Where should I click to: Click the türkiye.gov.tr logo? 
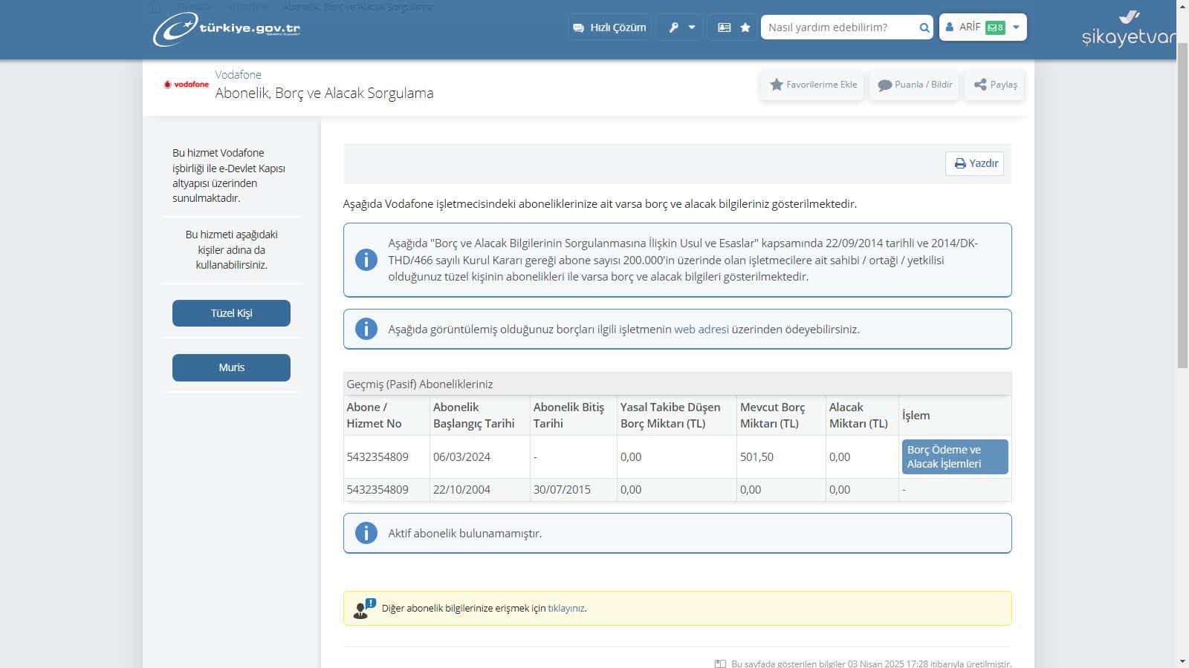tap(227, 29)
